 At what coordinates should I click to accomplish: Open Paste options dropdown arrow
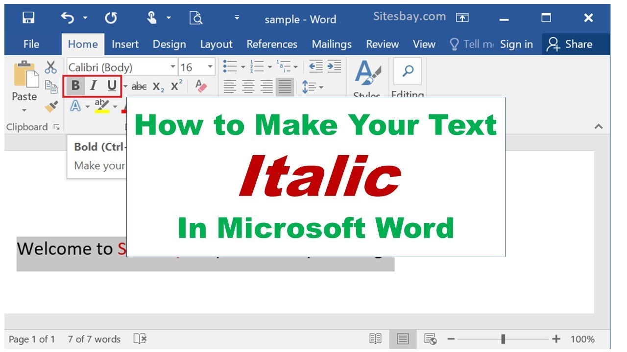coord(24,110)
